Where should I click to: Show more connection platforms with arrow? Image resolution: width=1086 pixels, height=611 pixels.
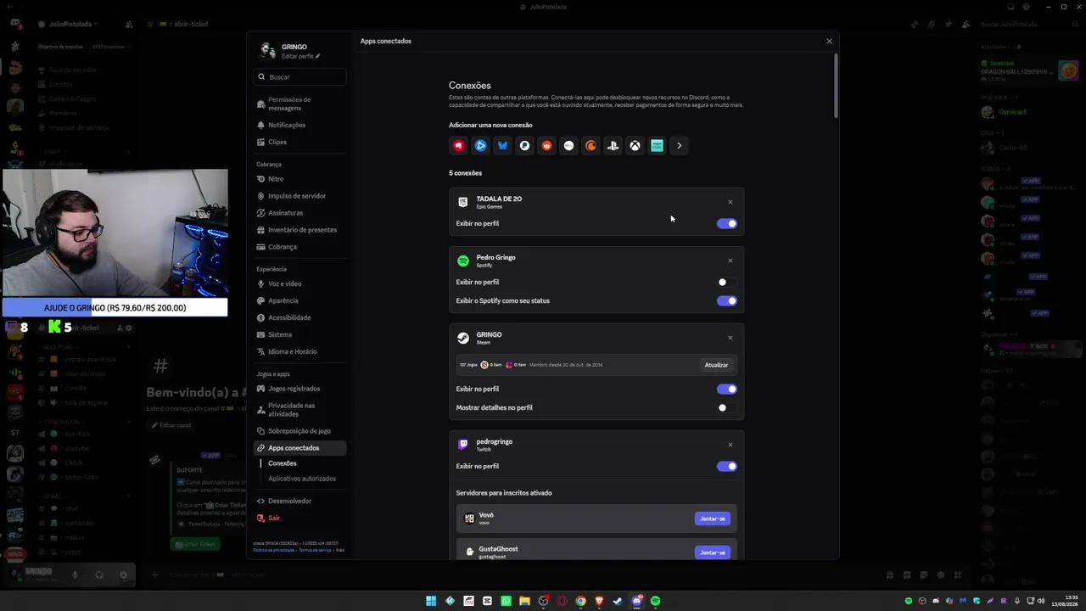coord(680,146)
